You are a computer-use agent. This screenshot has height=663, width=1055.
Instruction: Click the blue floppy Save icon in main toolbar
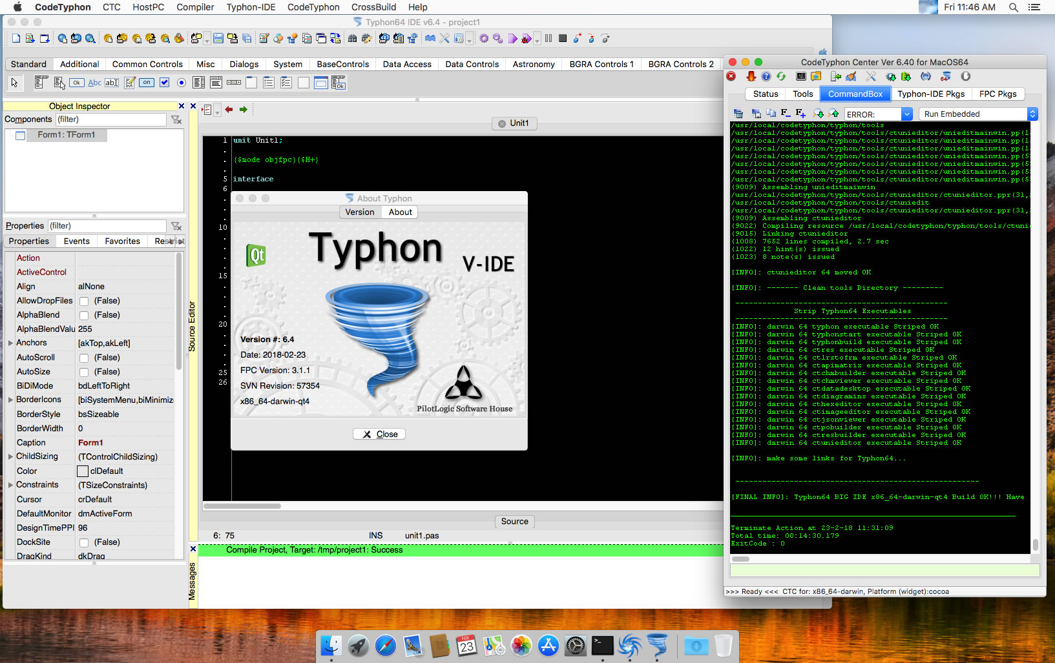tap(218, 39)
